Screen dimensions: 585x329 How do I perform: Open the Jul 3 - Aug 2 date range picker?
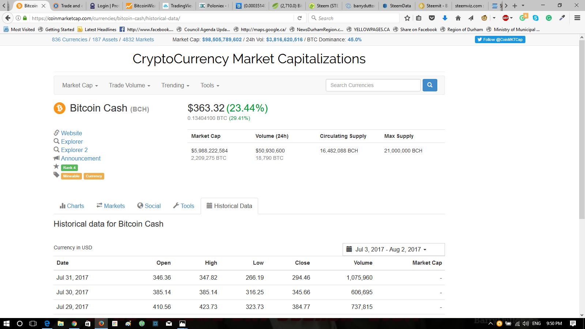394,249
